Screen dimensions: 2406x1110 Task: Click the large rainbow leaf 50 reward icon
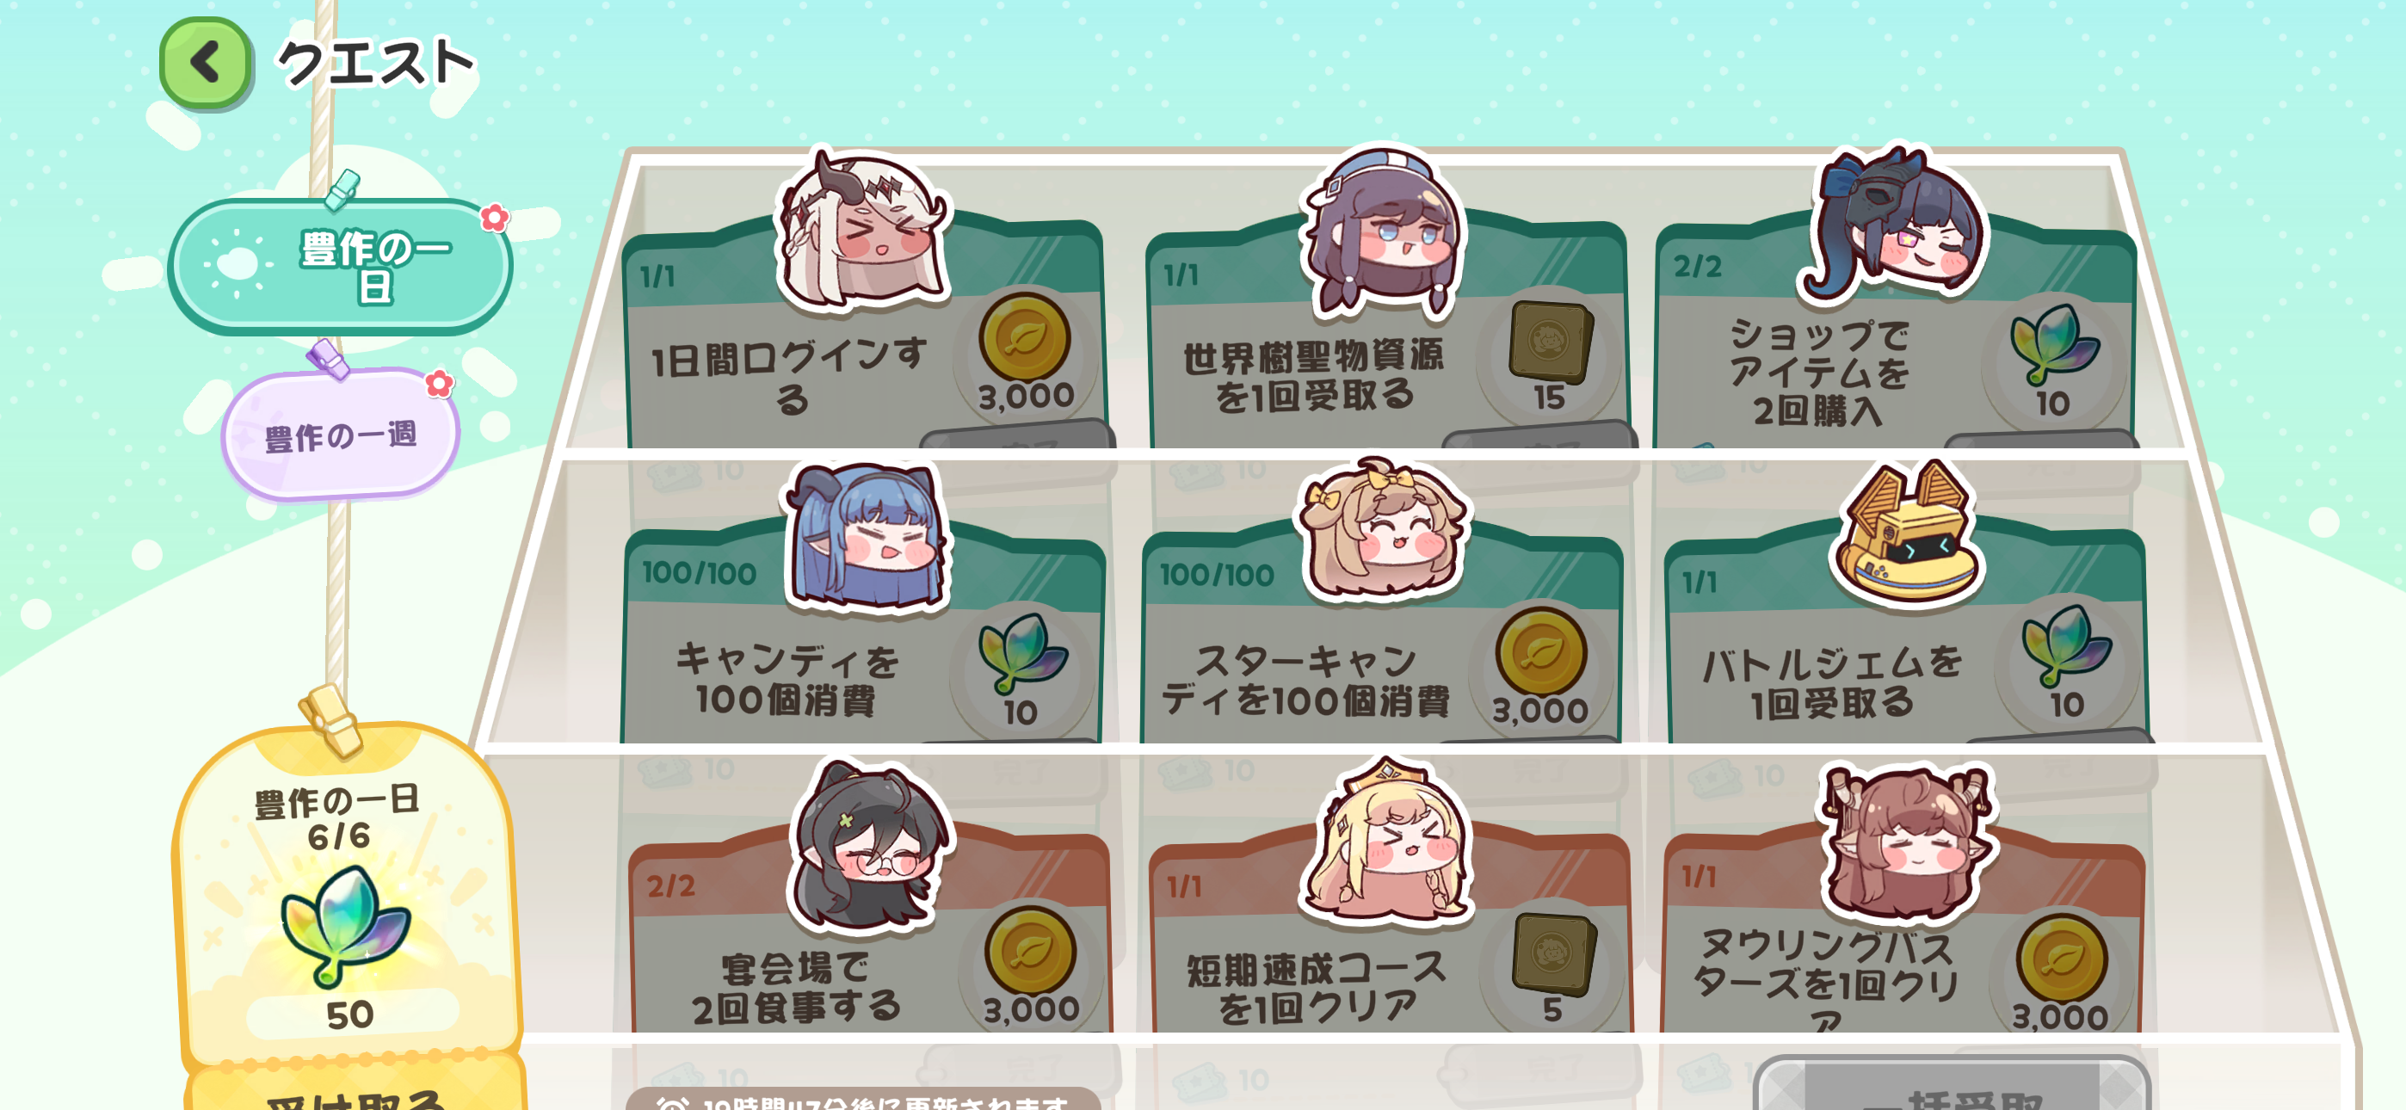tap(346, 925)
